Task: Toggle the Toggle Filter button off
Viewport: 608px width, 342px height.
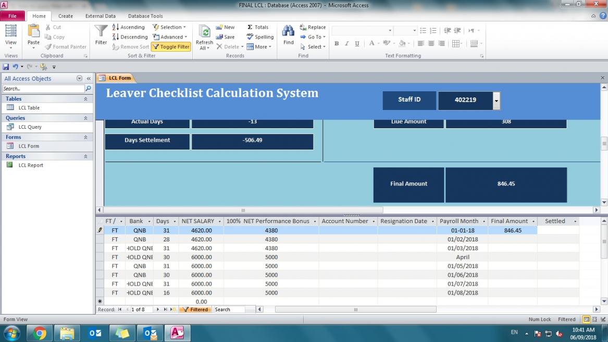Action: click(x=171, y=47)
